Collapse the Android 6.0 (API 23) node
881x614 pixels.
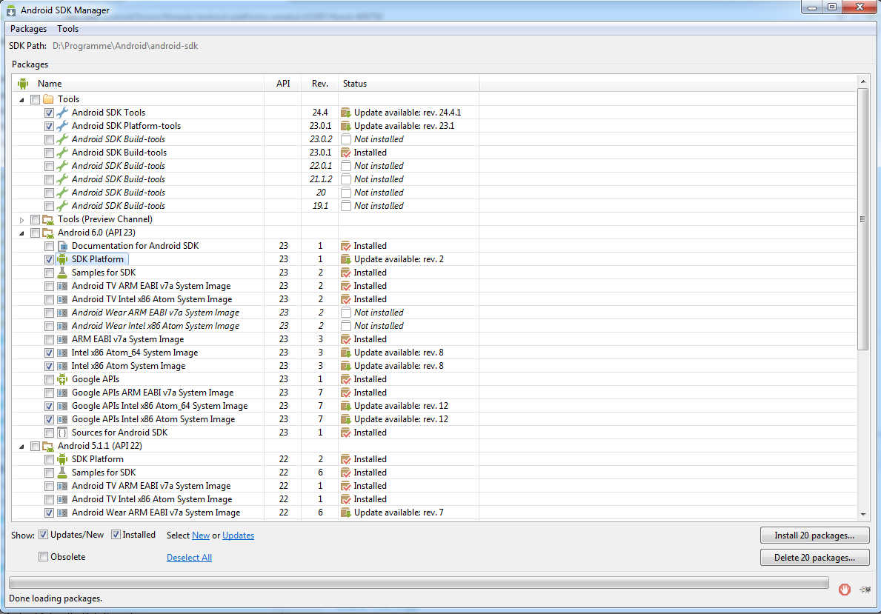[x=21, y=232]
